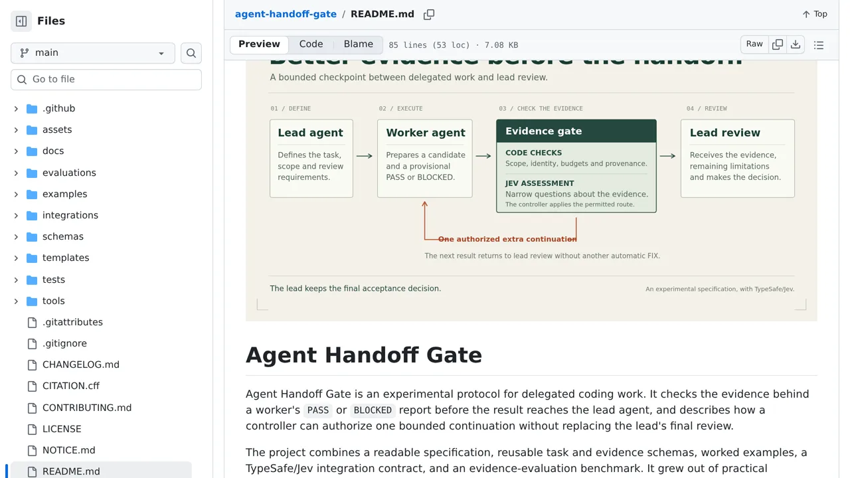Jump to Top of the page

coord(815,14)
